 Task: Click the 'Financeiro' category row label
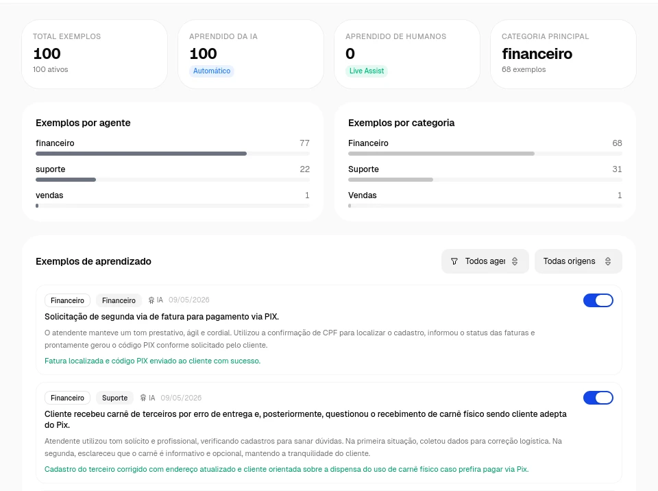368,143
